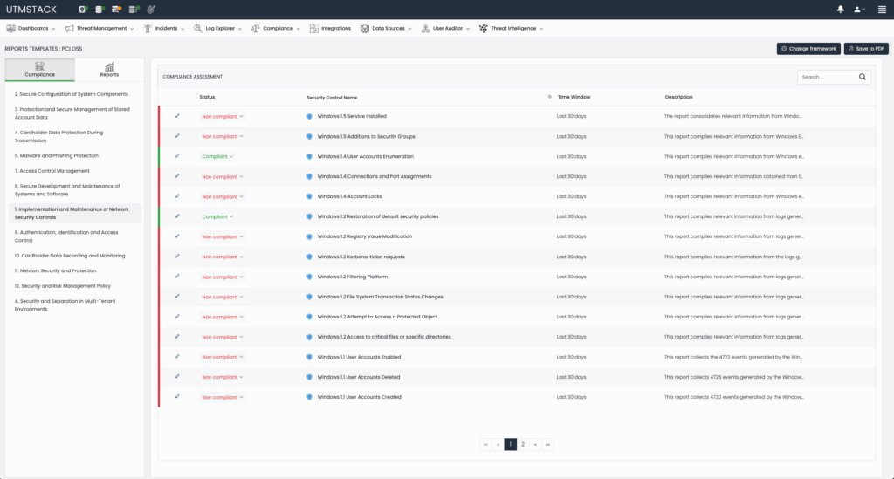Click the Change framework button
This screenshot has height=479, width=894.
[808, 49]
